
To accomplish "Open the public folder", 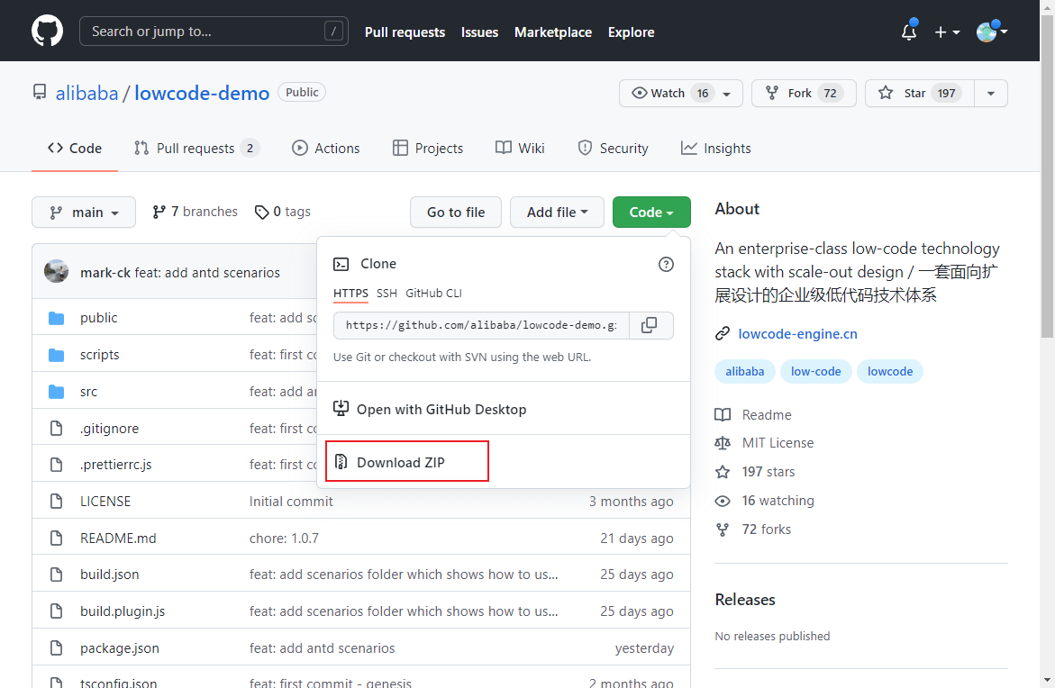I will (x=99, y=318).
